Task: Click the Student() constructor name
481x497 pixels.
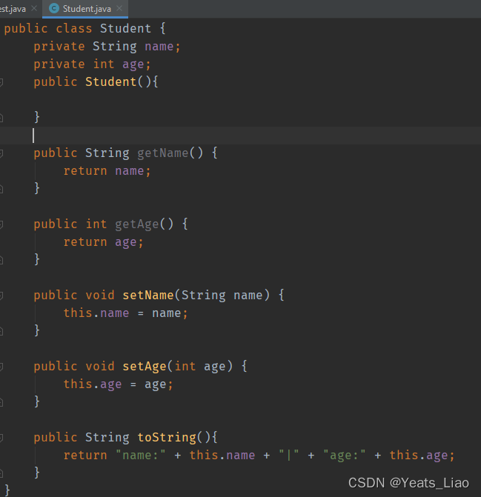Action: 111,82
